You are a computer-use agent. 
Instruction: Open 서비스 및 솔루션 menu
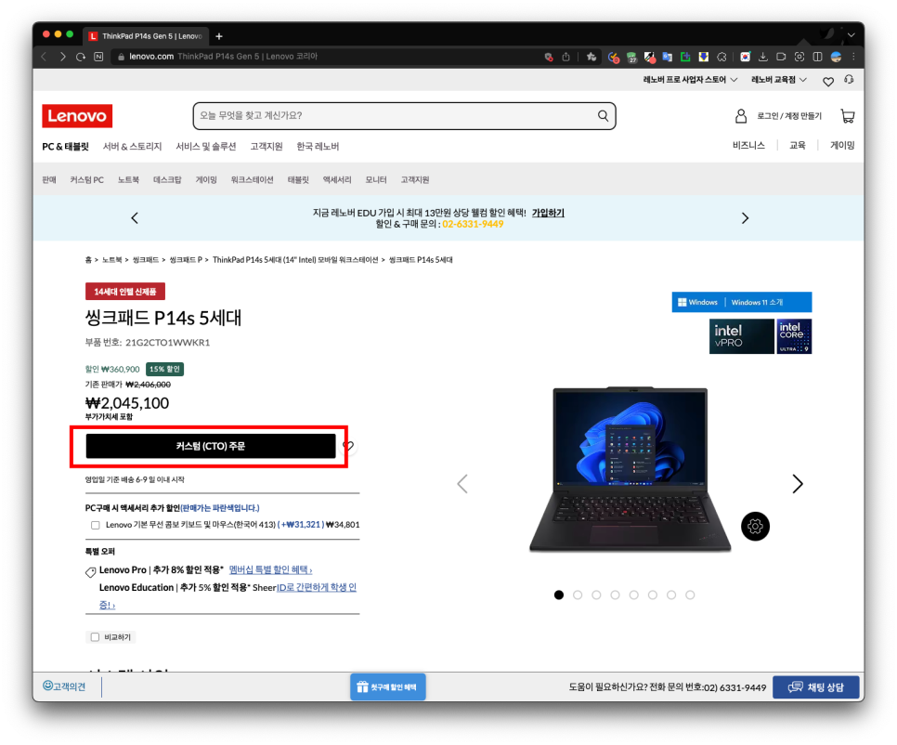click(x=206, y=147)
